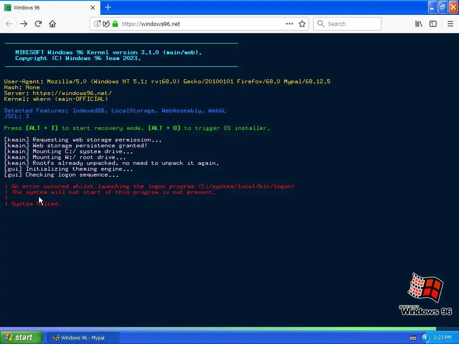This screenshot has width=459, height=344.
Task: Open the Windows XP start menu
Action: (x=22, y=338)
